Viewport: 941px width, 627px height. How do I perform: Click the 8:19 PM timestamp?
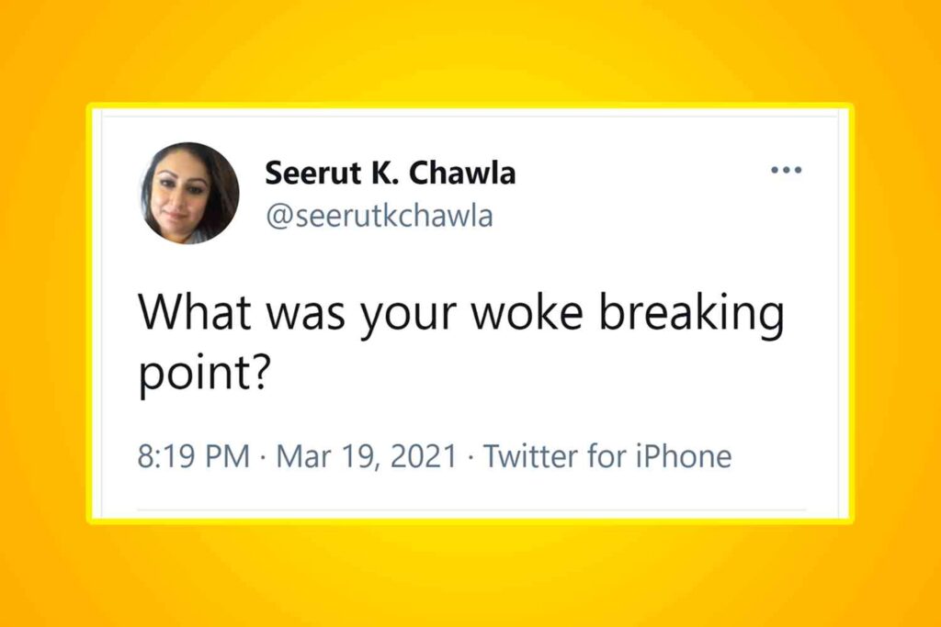click(194, 456)
